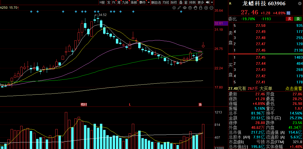Toggle the 简 simplified view
This screenshot has width=303, height=149.
tap(119, 2)
